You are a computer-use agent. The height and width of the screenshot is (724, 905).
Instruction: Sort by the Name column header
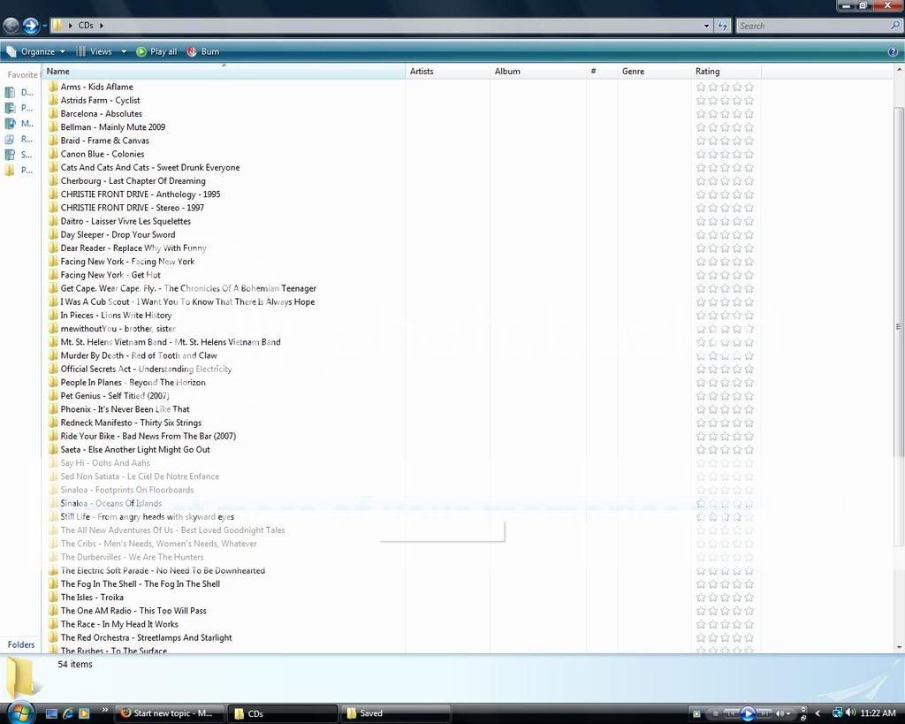pyautogui.click(x=224, y=71)
